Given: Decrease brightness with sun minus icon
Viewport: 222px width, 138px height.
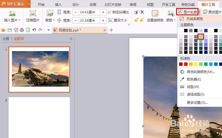Looking at the screenshot, I should pyautogui.click(x=142, y=20).
